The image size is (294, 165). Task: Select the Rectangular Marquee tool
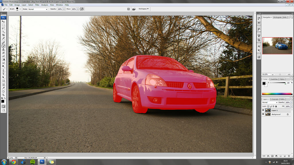[3, 25]
